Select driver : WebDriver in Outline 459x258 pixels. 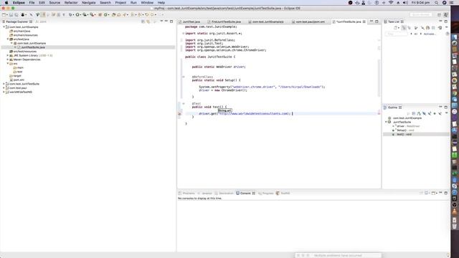click(x=408, y=126)
